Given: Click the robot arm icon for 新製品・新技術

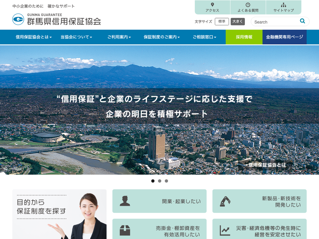Looking at the screenshot, I should click(225, 201).
